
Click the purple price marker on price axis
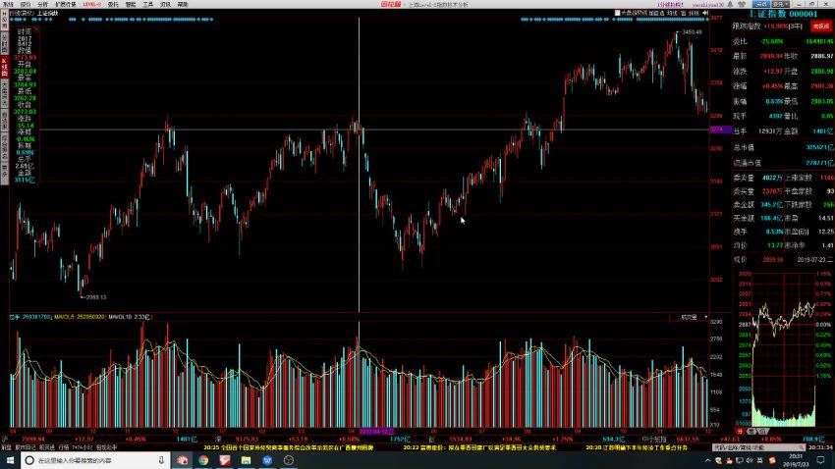(720, 130)
